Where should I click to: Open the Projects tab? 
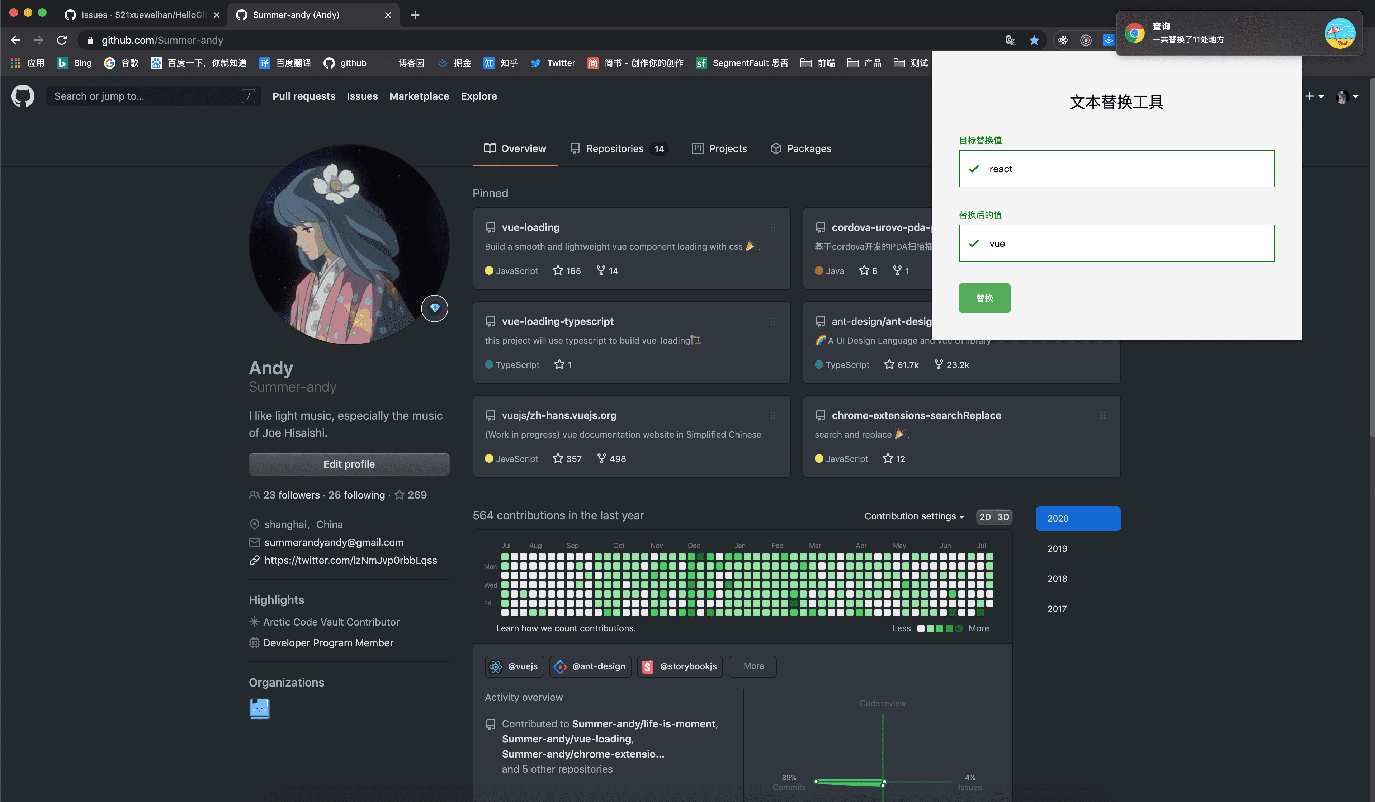(x=719, y=148)
